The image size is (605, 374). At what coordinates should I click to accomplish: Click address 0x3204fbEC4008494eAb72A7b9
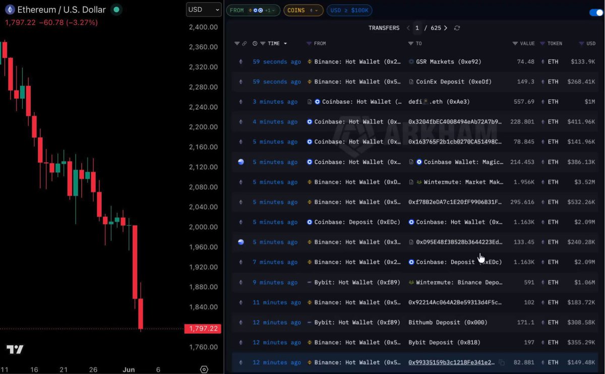[455, 122]
